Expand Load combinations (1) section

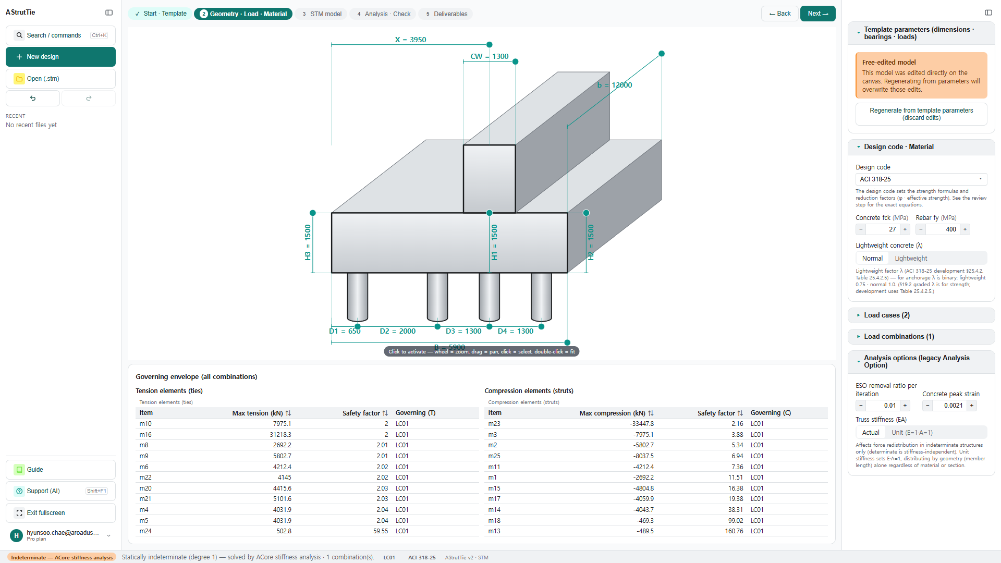pyautogui.click(x=921, y=337)
